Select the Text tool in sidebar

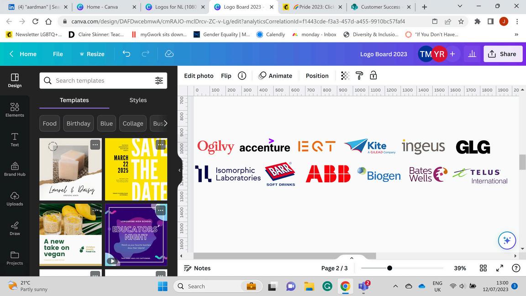pos(15,140)
